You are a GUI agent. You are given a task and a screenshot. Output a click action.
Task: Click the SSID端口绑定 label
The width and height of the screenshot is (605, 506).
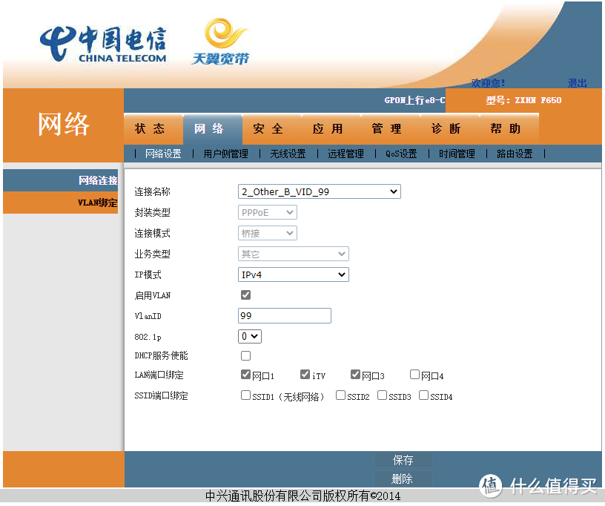[x=161, y=395]
